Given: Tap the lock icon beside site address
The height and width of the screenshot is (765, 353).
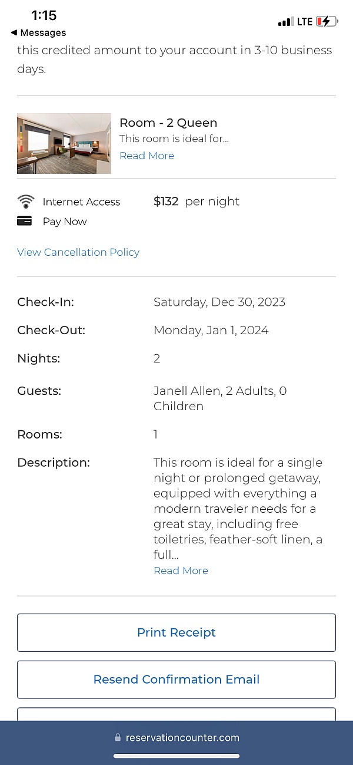Looking at the screenshot, I should pyautogui.click(x=118, y=738).
